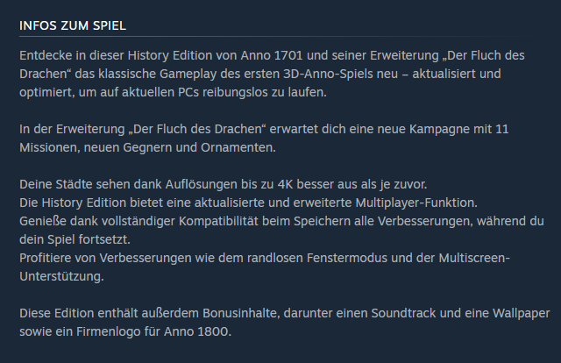Click 4K in the Auflösungen sentence
This screenshot has width=561, height=363.
[285, 184]
